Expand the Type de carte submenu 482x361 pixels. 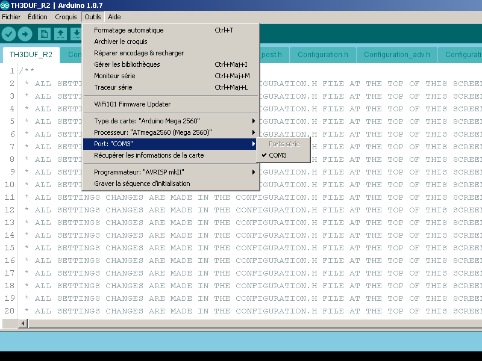[171, 121]
